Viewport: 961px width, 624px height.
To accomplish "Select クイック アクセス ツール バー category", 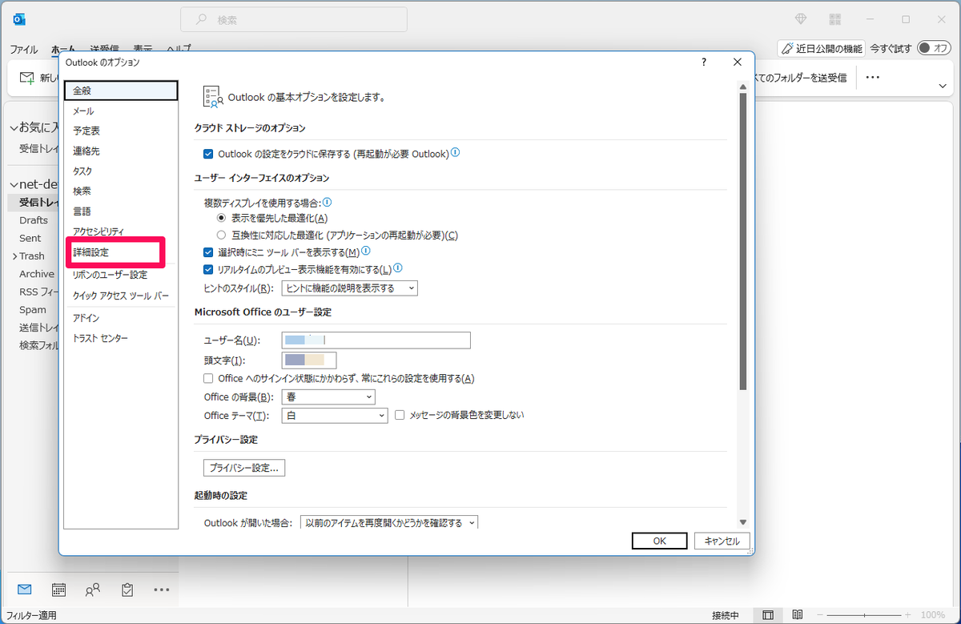I will (x=121, y=296).
